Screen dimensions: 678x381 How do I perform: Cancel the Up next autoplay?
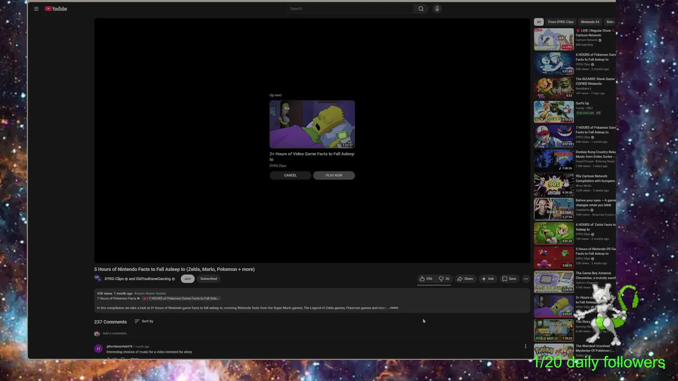pos(290,175)
